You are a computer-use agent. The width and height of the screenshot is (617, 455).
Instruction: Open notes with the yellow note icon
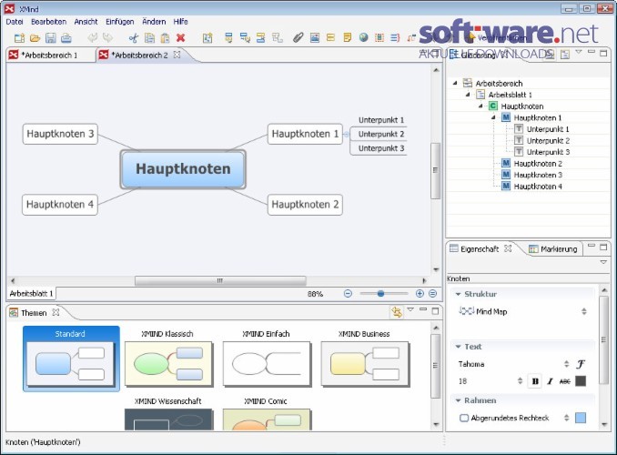coord(347,38)
